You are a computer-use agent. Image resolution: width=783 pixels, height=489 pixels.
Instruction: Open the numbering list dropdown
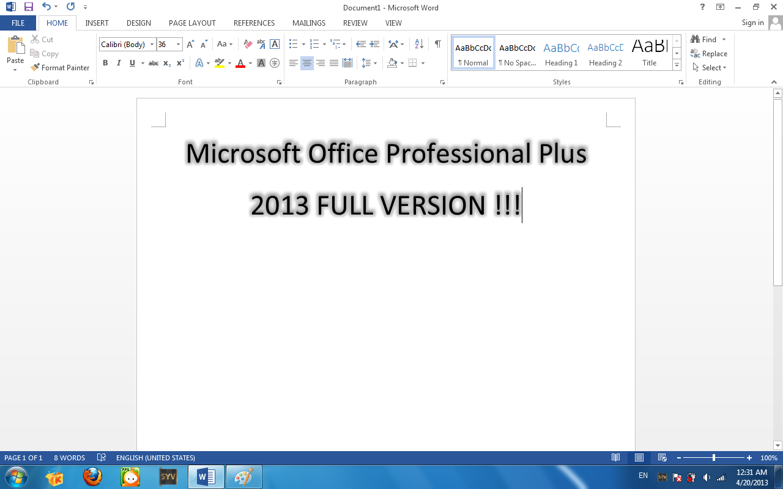pyautogui.click(x=324, y=45)
